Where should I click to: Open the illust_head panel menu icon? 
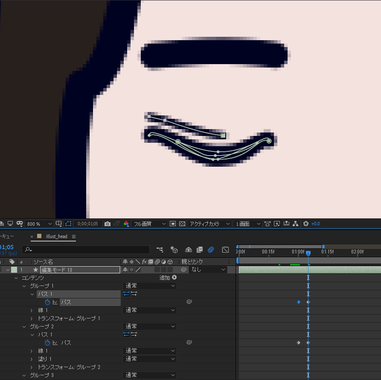pos(73,236)
